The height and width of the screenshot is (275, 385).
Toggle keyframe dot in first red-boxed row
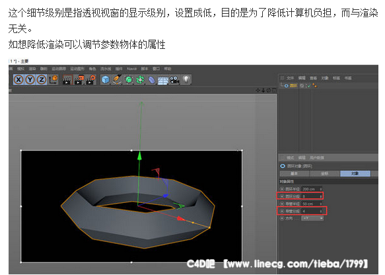point(282,196)
